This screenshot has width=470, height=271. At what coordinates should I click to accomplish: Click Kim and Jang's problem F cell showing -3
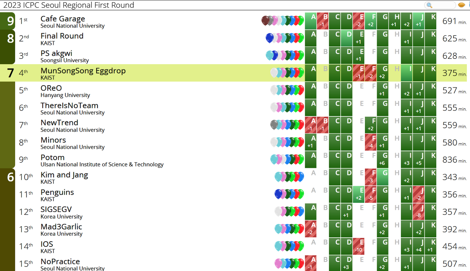(370, 177)
